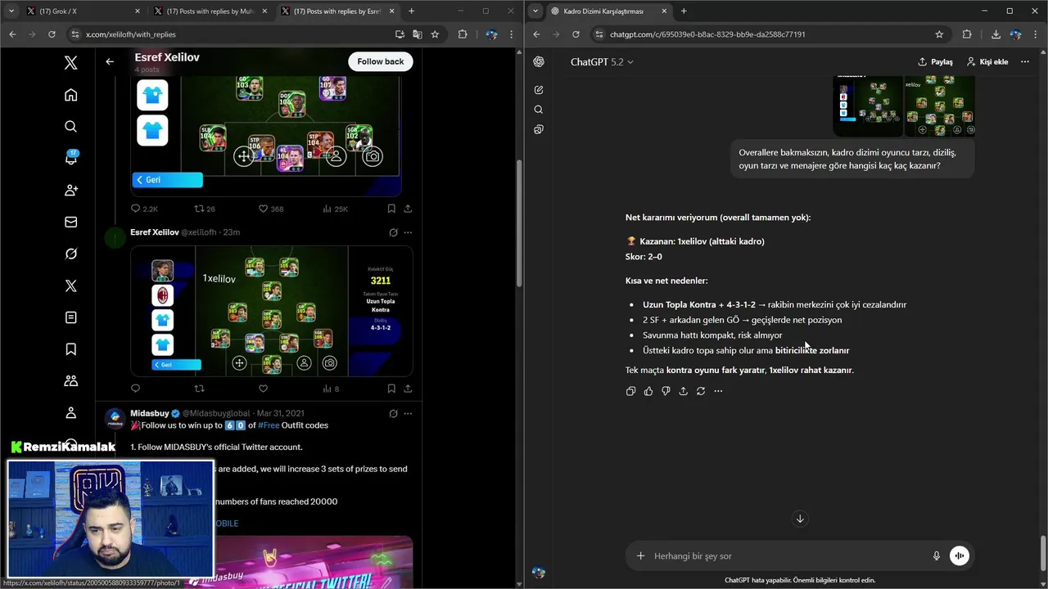Click Kişi ekle button

(987, 61)
